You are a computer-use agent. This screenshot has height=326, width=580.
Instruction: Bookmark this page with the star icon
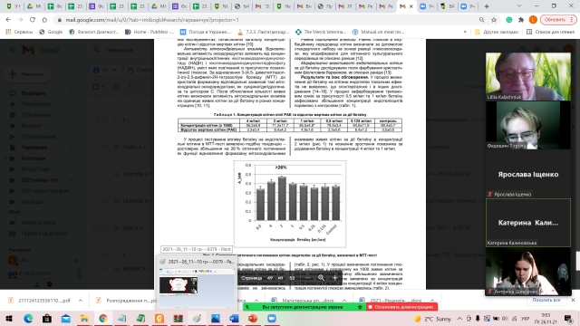point(493,20)
